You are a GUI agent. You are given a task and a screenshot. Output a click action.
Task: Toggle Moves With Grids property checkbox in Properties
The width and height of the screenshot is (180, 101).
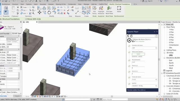click(8, 47)
